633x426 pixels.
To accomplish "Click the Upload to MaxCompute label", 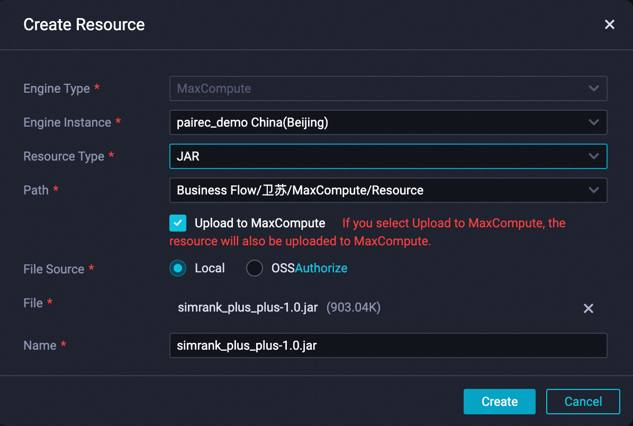I will click(x=260, y=223).
